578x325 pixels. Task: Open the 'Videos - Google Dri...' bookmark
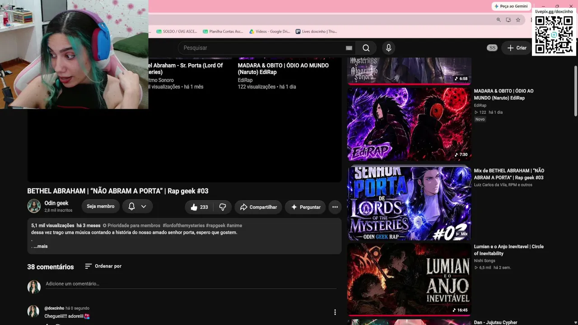click(270, 32)
